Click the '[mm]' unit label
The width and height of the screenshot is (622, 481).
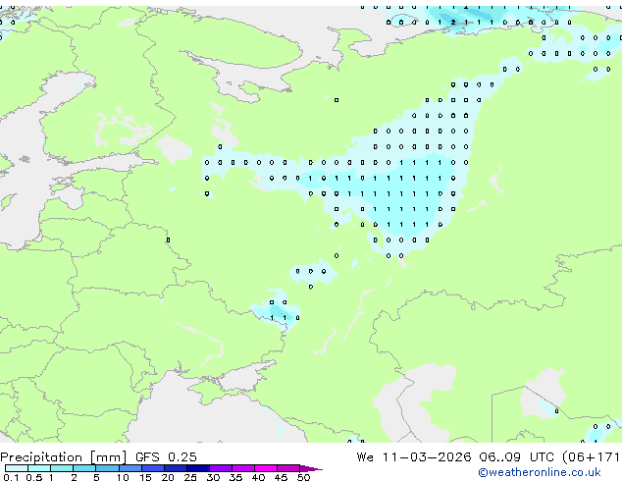click(x=108, y=457)
